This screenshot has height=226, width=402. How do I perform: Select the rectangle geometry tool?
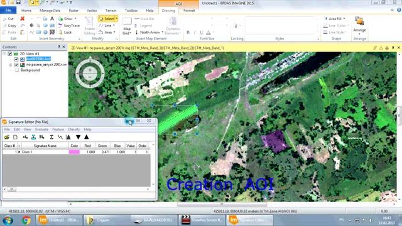point(38,32)
